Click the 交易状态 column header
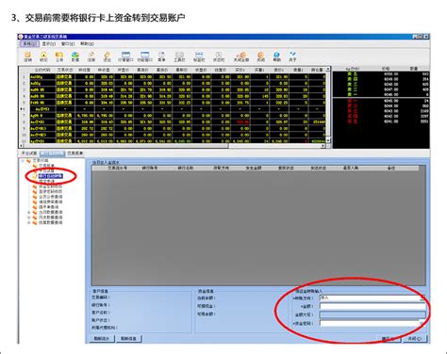447x354 pixels. (x=65, y=70)
